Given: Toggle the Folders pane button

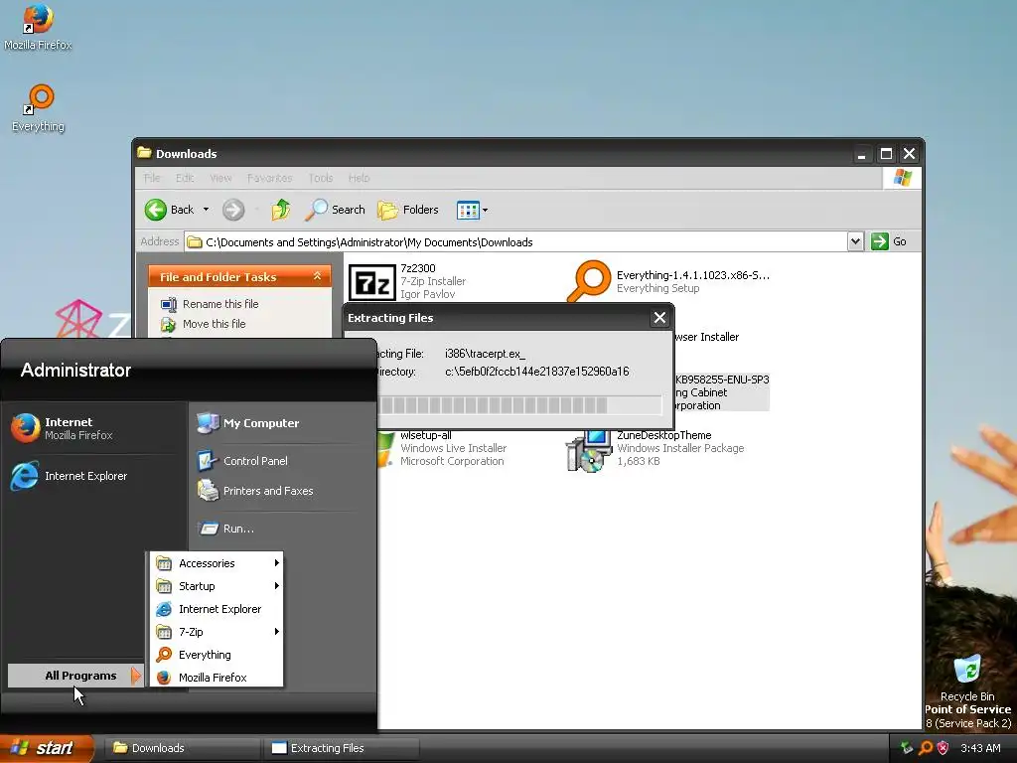Looking at the screenshot, I should coord(408,210).
